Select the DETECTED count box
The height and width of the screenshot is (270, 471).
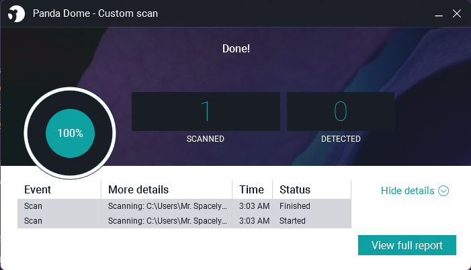pyautogui.click(x=341, y=111)
